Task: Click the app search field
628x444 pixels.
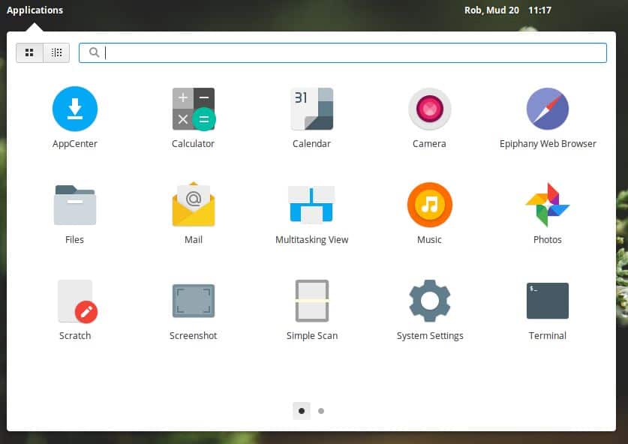Action: (x=342, y=52)
